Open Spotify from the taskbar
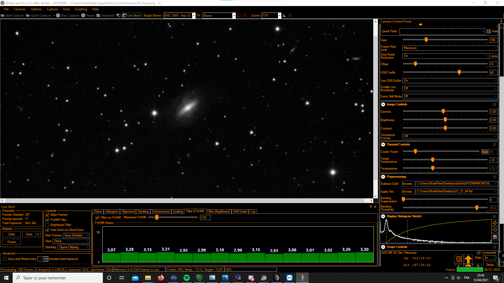The image size is (504, 283). [187, 278]
